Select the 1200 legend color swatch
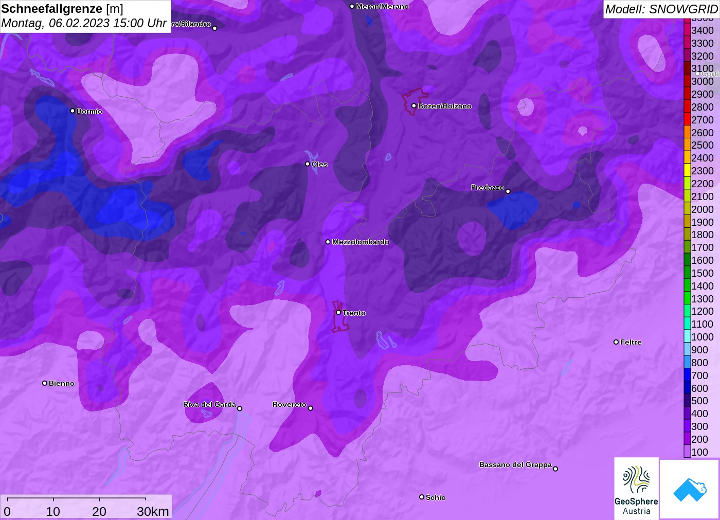Viewport: 720px width, 520px height. 687,311
